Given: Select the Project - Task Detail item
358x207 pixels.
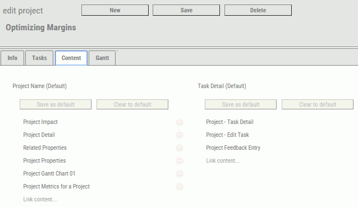Looking at the screenshot, I should click(x=230, y=122).
